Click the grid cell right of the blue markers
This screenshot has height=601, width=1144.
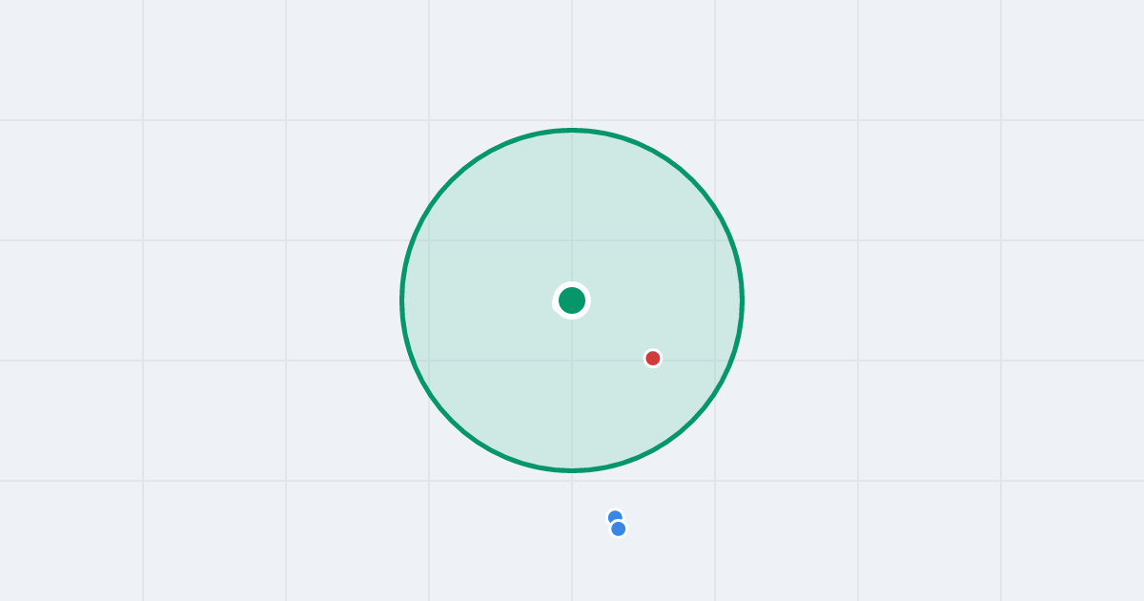coord(786,541)
